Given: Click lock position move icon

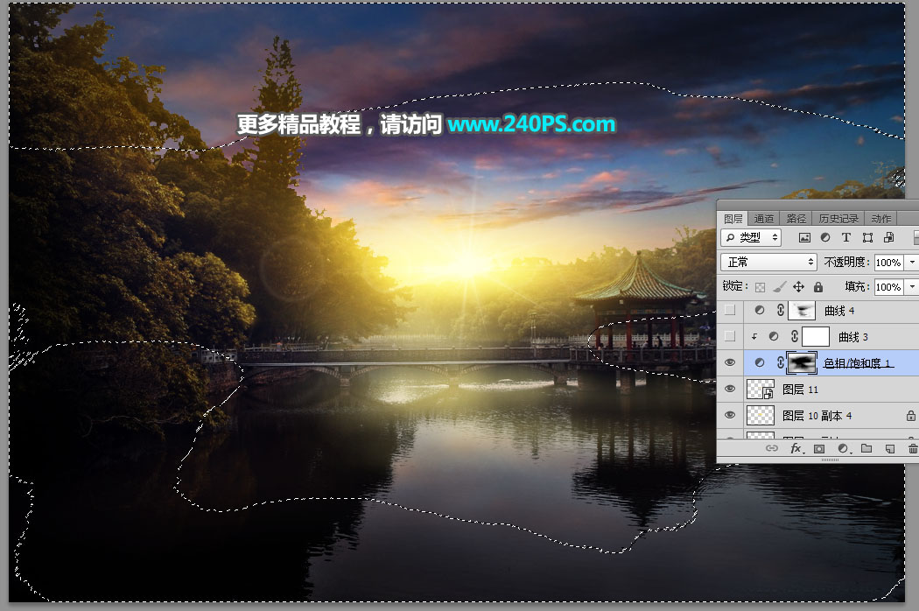Looking at the screenshot, I should pyautogui.click(x=798, y=287).
